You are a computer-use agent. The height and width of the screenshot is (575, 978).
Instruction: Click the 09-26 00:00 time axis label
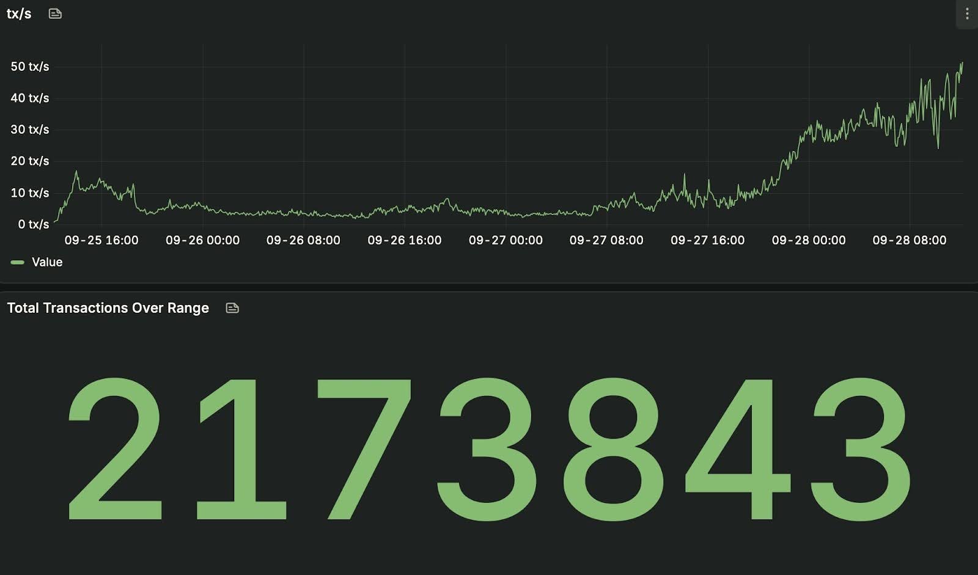(x=202, y=240)
